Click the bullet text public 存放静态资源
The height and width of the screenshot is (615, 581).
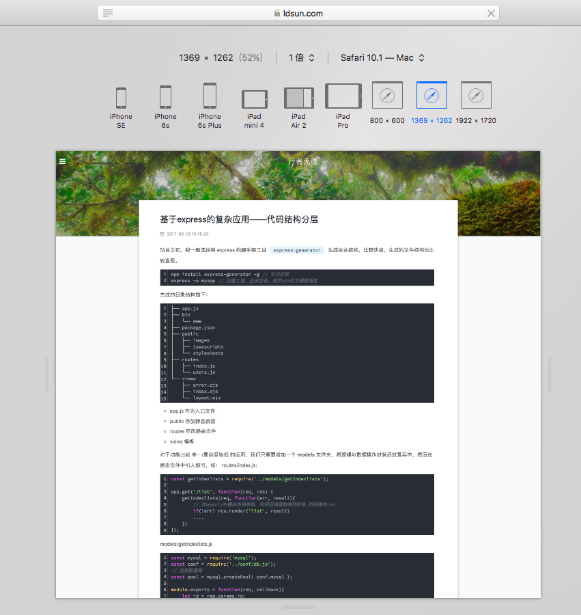coord(193,421)
